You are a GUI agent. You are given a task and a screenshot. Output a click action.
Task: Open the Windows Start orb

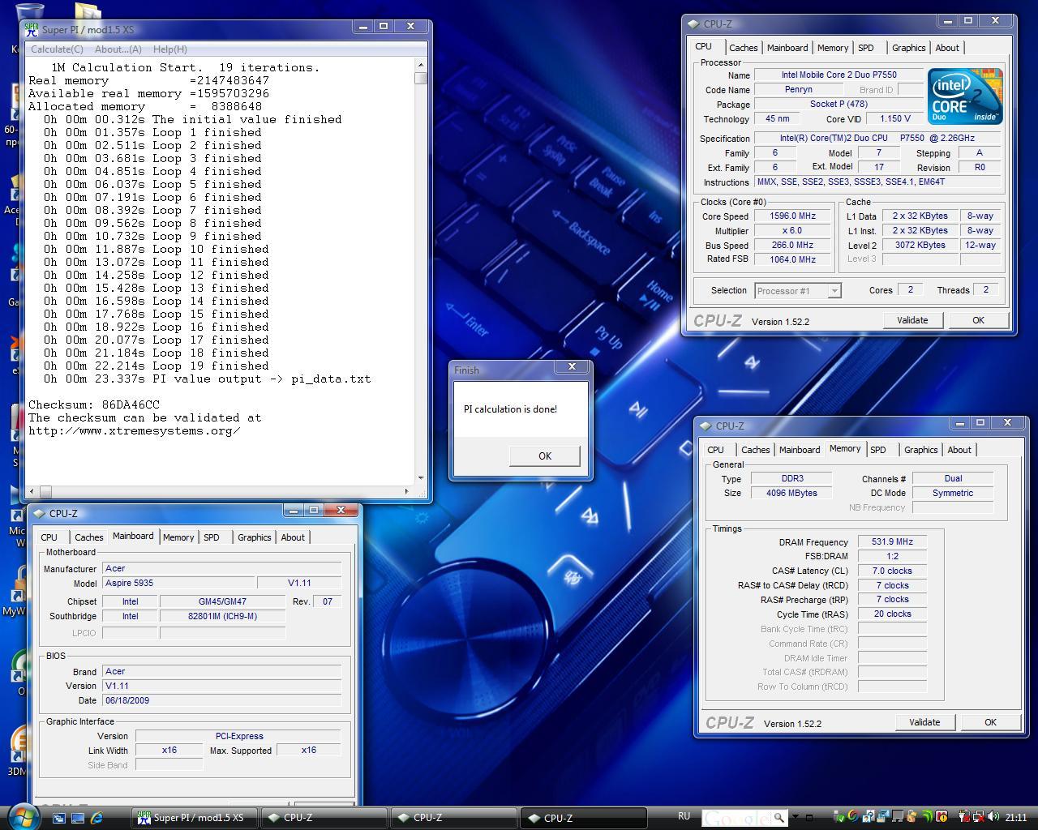(22, 816)
